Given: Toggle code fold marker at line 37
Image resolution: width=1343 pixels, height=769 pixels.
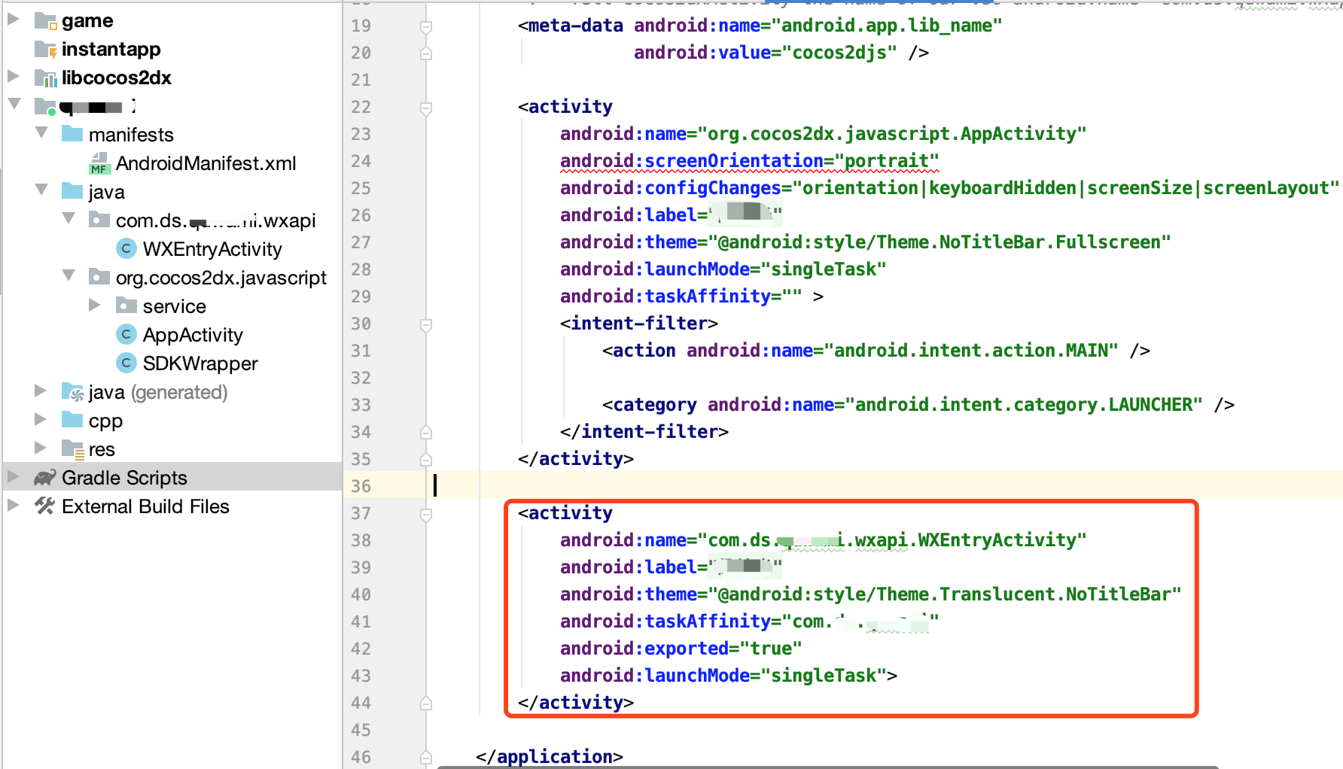Looking at the screenshot, I should pos(426,514).
